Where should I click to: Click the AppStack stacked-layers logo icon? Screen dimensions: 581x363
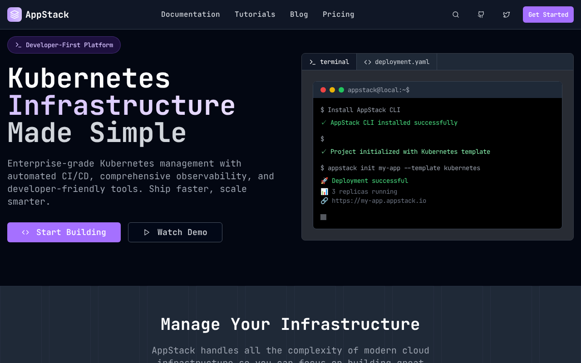(15, 15)
